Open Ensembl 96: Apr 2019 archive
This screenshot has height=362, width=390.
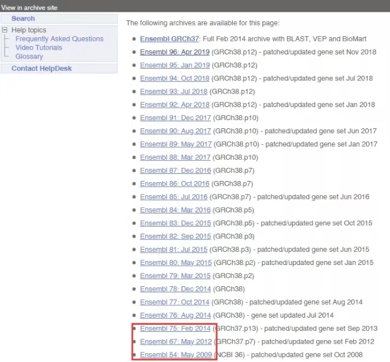pyautogui.click(x=174, y=52)
